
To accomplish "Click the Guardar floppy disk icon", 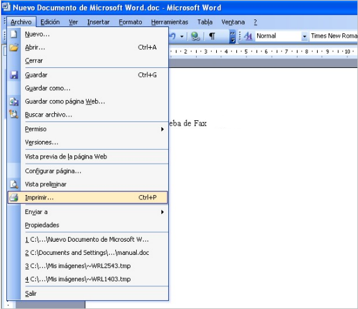I will (x=14, y=75).
